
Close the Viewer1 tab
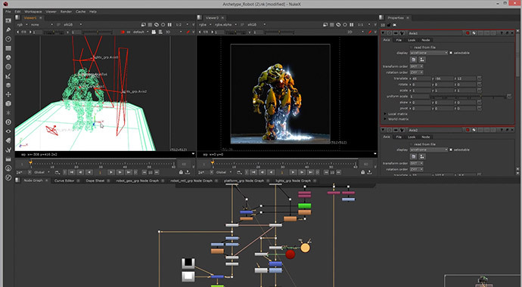click(41, 18)
